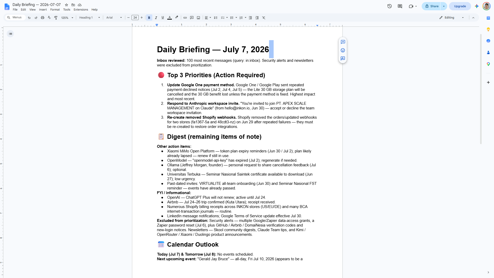Open the Insert menu
This screenshot has width=494, height=278.
[x=43, y=10]
